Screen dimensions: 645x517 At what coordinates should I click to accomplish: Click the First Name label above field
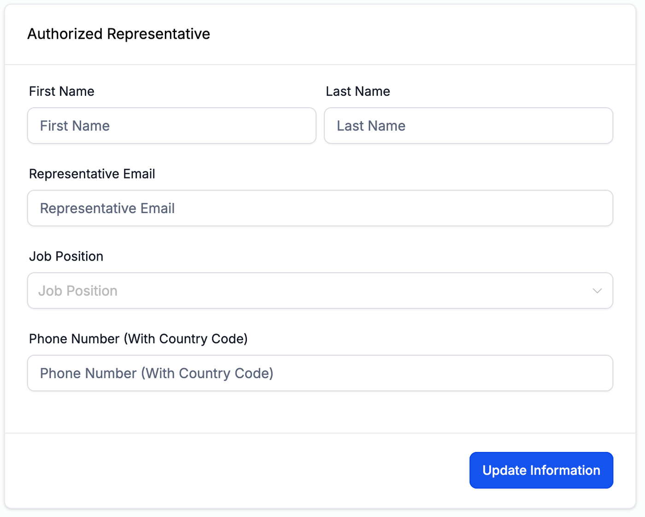(x=62, y=91)
